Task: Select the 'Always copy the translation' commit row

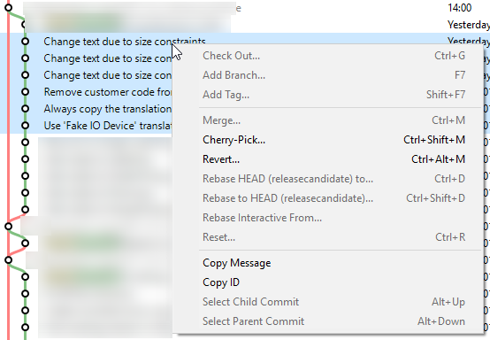Action: click(x=86, y=109)
